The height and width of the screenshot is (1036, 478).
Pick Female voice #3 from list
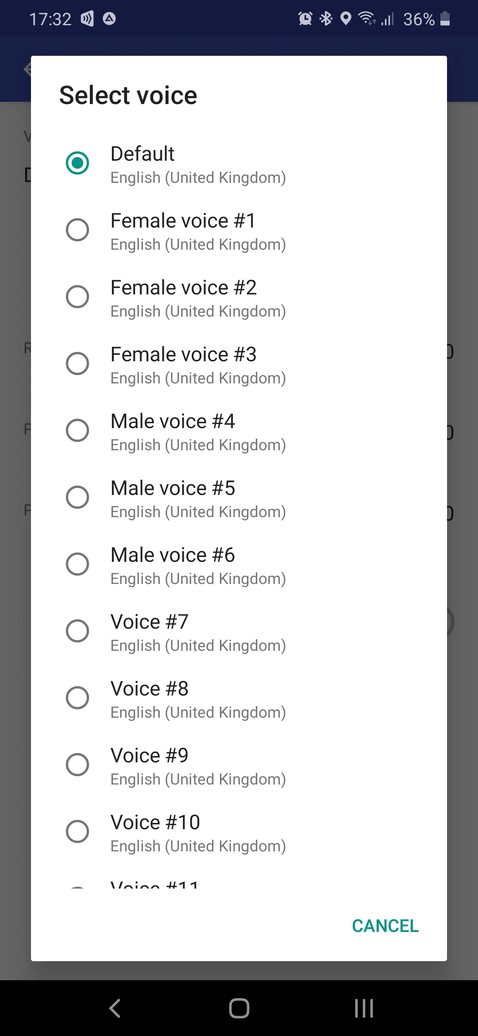click(x=77, y=363)
